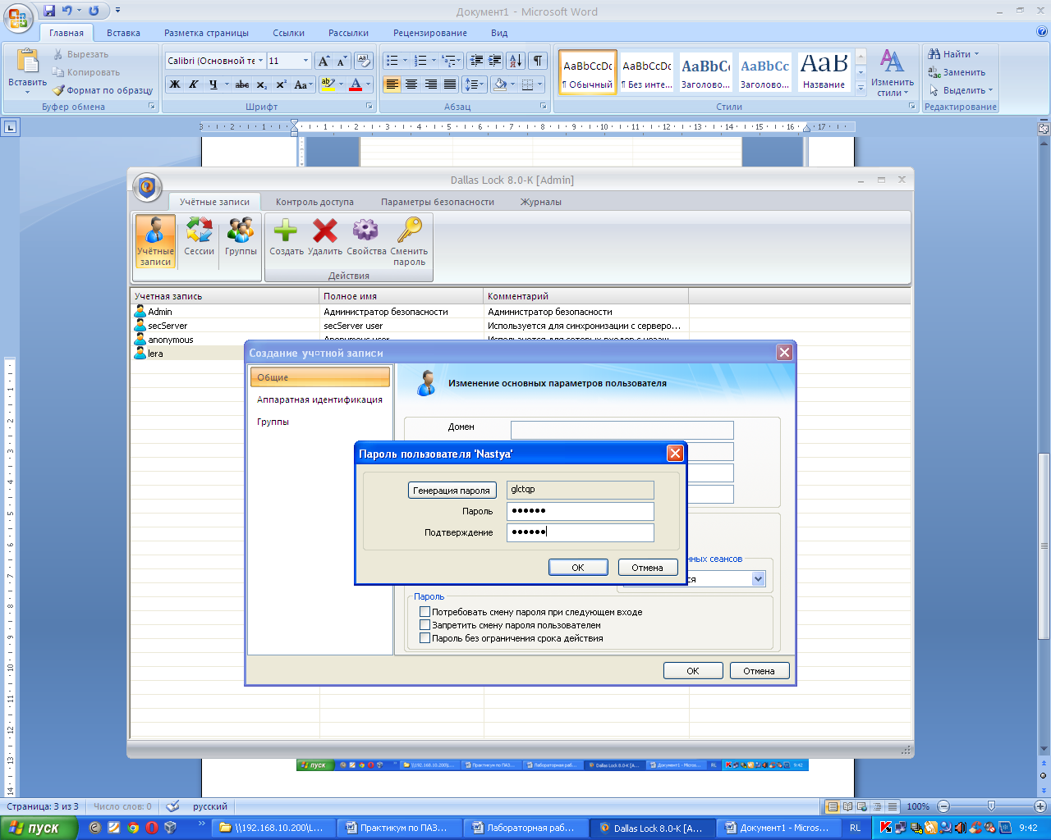Click text highlight color button

point(328,84)
